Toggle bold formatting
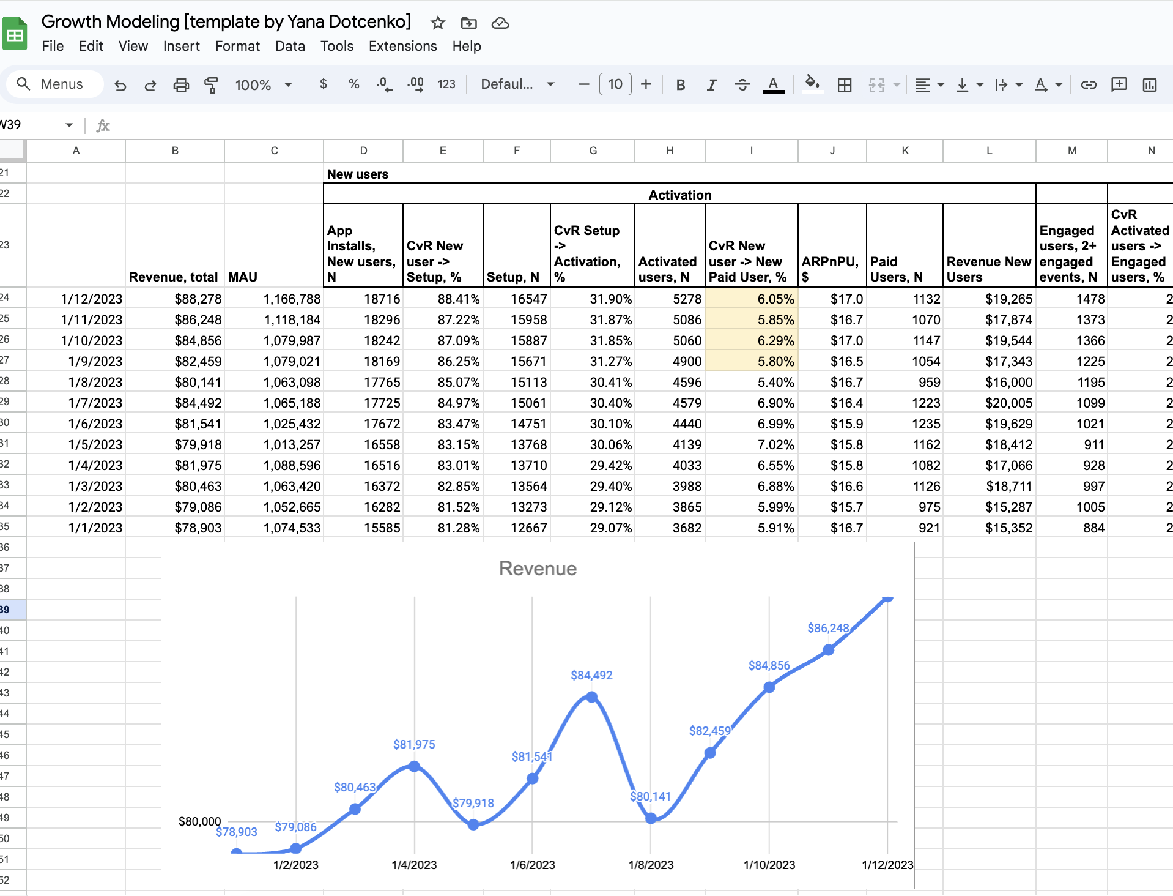The height and width of the screenshot is (896, 1173). pyautogui.click(x=681, y=85)
